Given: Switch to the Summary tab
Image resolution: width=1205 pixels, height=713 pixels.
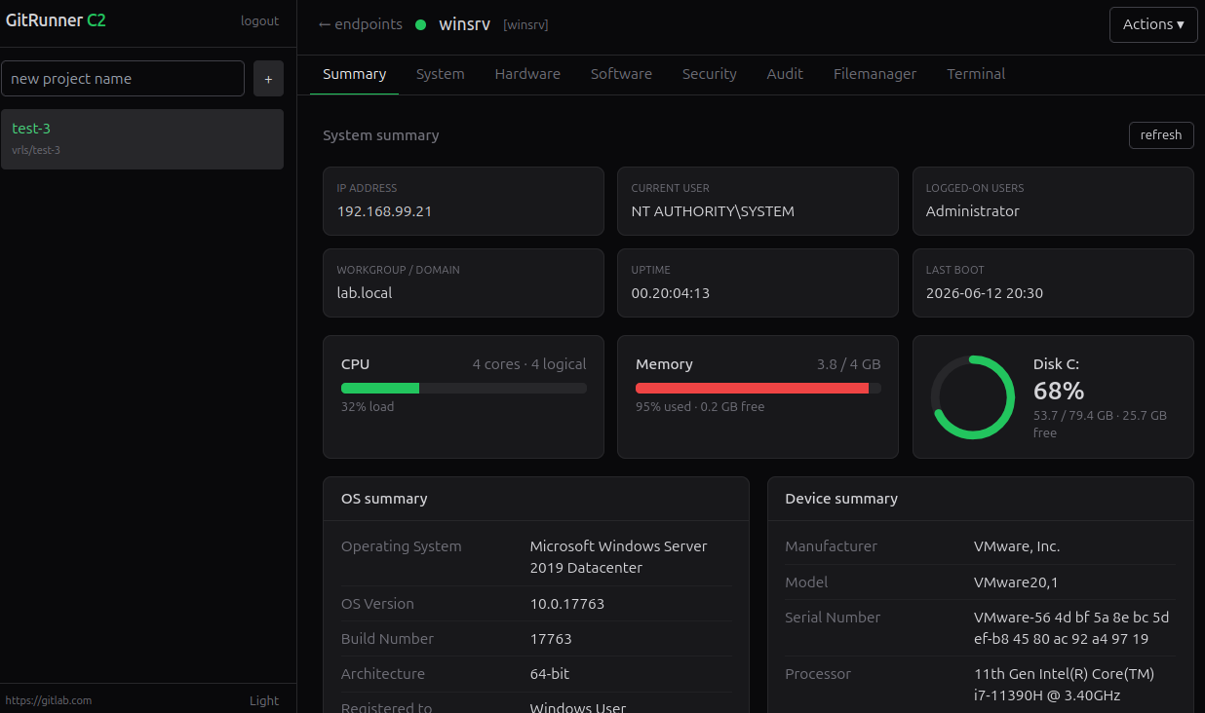Looking at the screenshot, I should click(354, 74).
